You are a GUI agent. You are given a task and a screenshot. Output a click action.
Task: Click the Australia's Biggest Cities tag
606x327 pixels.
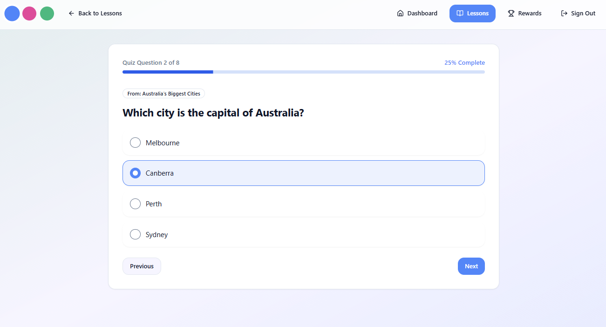coord(163,94)
